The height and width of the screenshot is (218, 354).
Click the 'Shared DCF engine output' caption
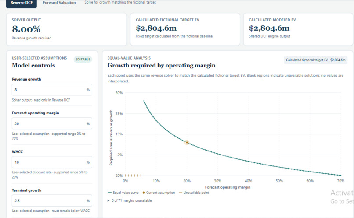click(270, 36)
